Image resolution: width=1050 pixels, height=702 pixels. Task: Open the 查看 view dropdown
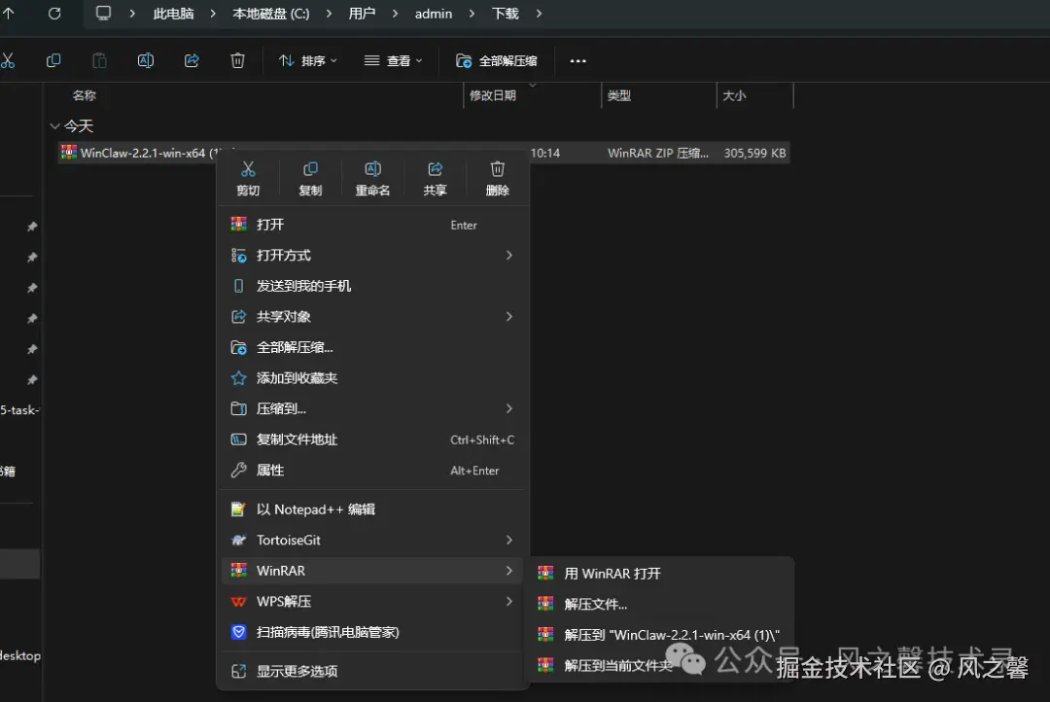point(393,61)
